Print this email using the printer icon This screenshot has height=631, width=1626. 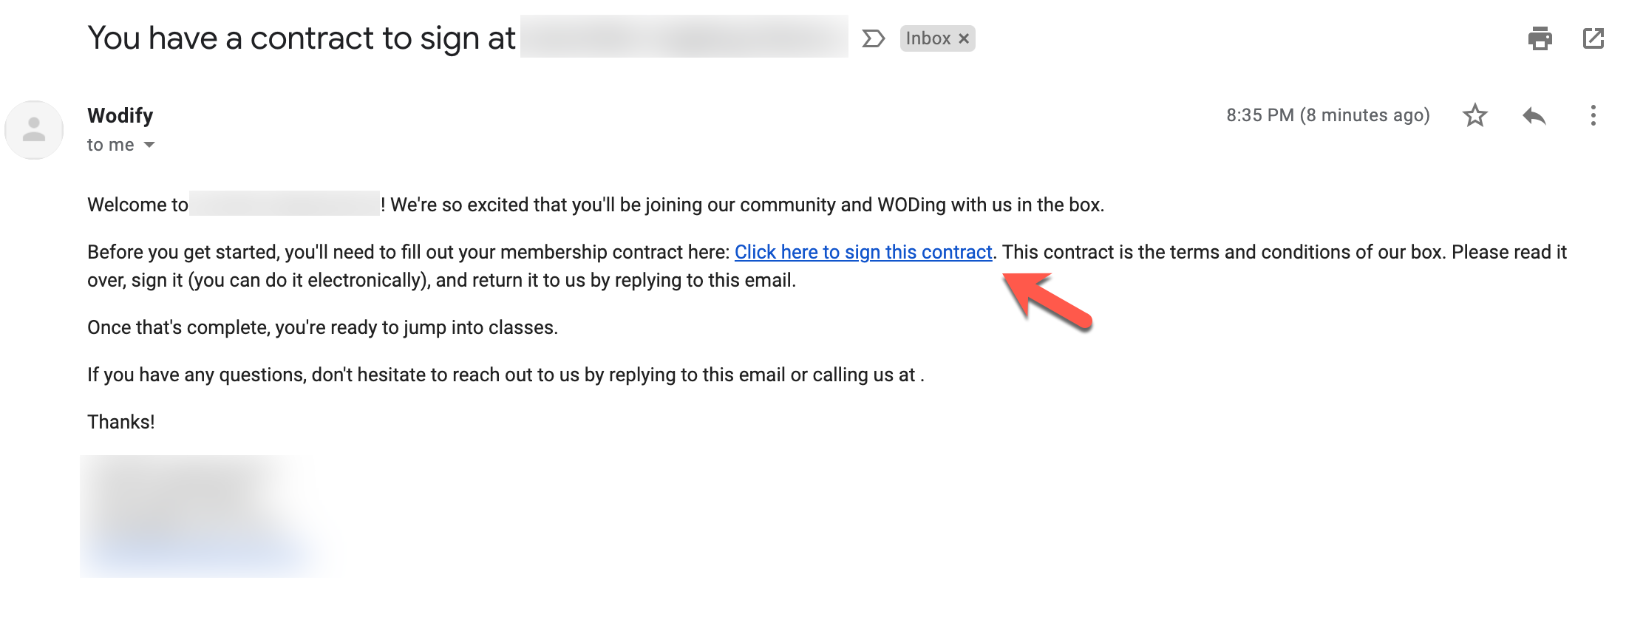tap(1540, 38)
